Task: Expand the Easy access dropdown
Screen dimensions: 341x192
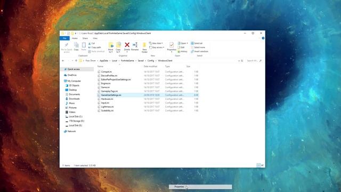Action: point(157,47)
